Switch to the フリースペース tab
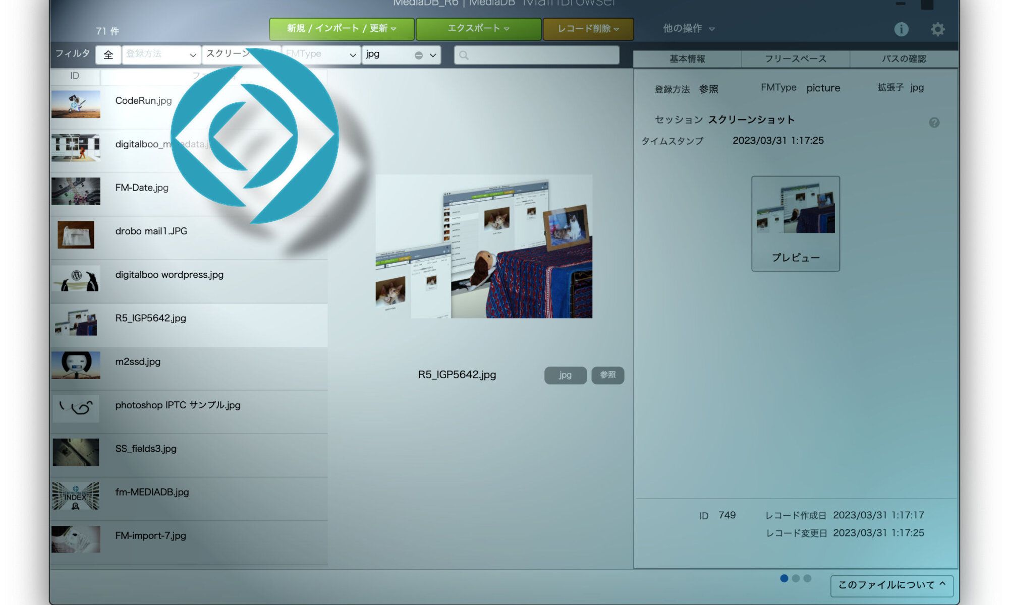The width and height of the screenshot is (1009, 605). (796, 59)
